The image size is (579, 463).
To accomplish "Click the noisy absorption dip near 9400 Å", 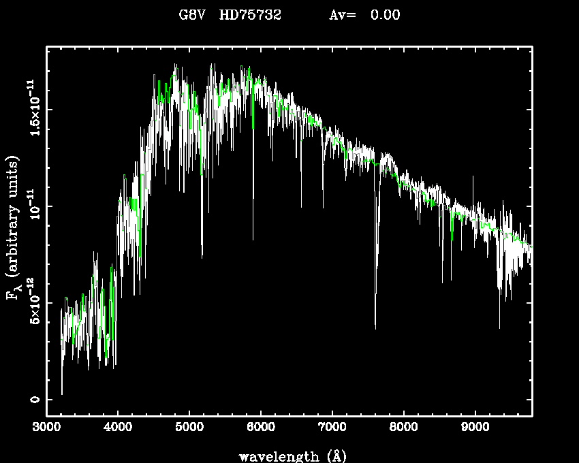I will (x=500, y=325).
